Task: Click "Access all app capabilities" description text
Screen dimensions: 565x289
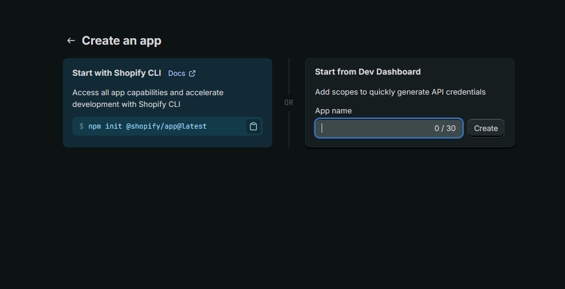Action: pos(148,93)
